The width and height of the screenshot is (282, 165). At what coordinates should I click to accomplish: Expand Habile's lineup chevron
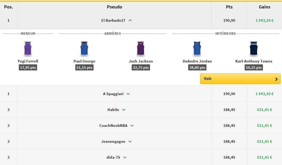pyautogui.click(x=124, y=110)
